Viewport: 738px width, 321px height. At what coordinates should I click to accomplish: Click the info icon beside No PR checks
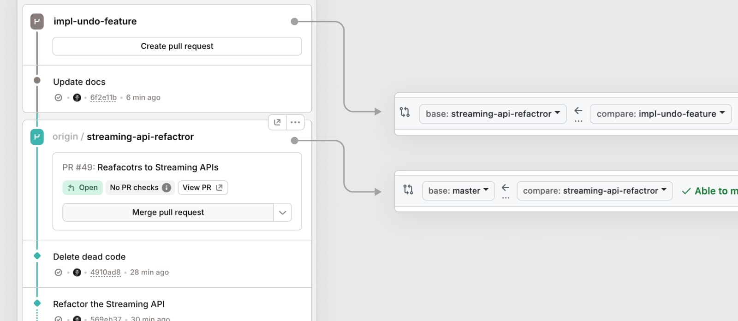167,188
